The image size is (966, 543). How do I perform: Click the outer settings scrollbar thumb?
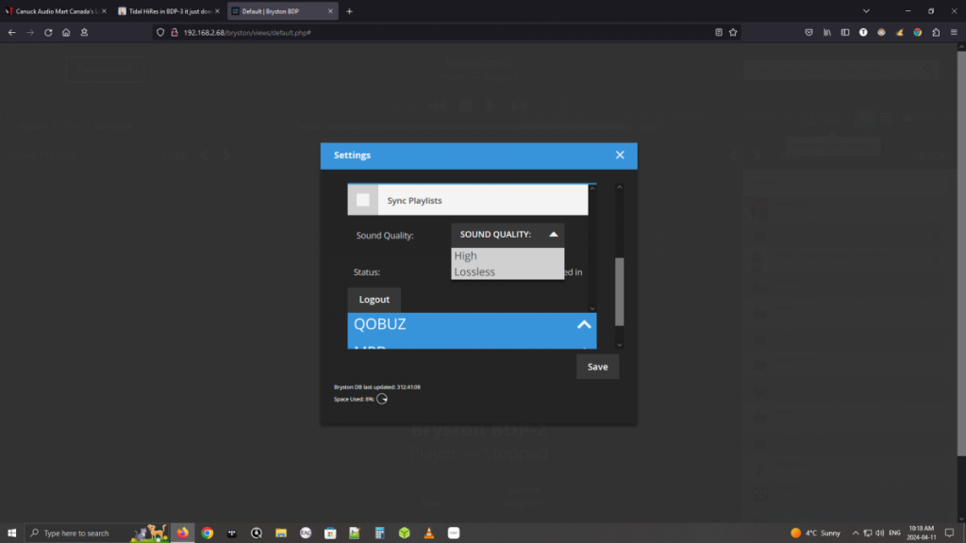click(619, 291)
